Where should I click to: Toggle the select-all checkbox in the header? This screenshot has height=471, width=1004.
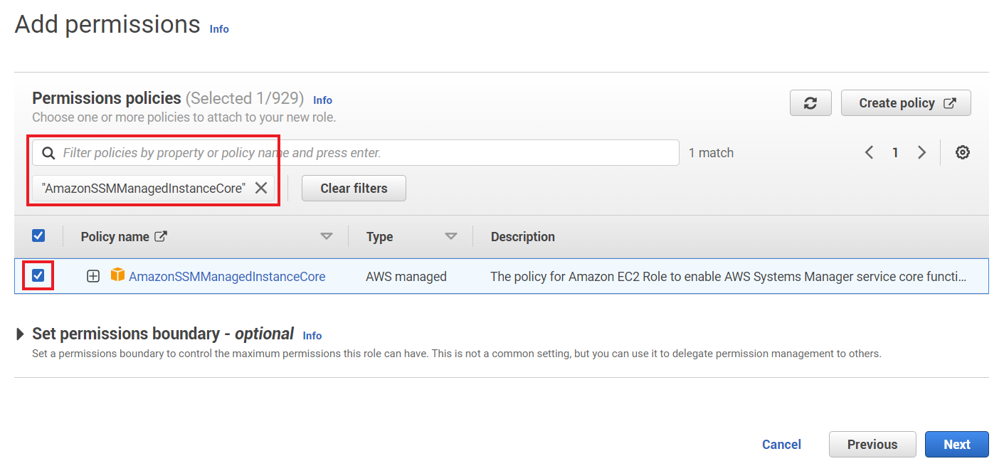click(38, 235)
